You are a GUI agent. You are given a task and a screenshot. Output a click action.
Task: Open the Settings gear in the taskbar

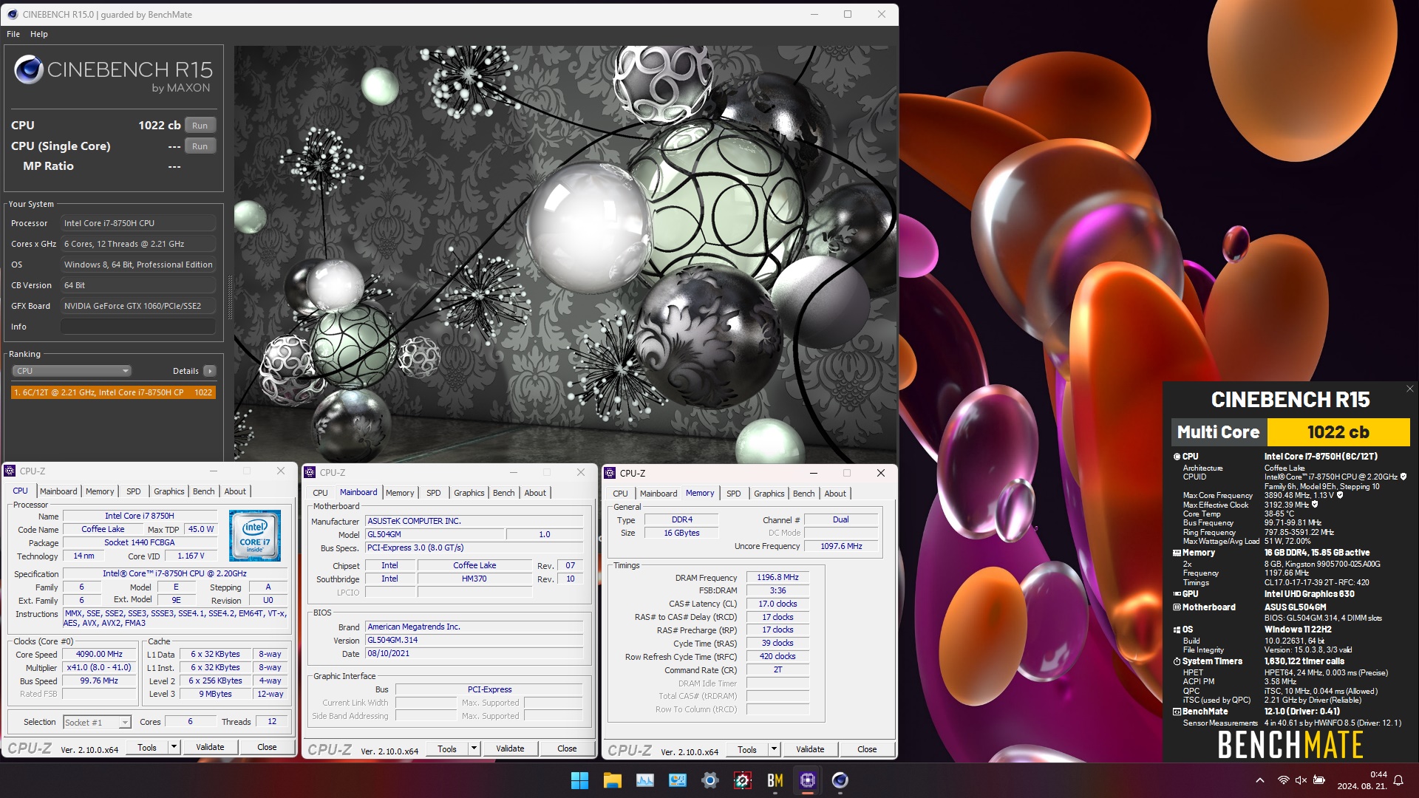[x=709, y=780]
